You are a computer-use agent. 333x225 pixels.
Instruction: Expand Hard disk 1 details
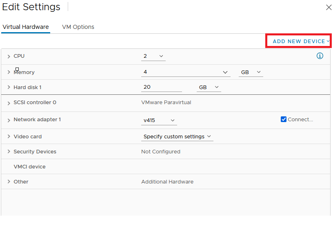click(9, 87)
